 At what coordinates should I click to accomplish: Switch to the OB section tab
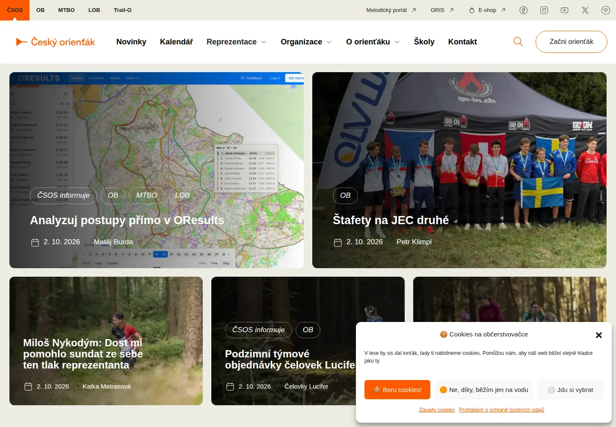tap(41, 10)
